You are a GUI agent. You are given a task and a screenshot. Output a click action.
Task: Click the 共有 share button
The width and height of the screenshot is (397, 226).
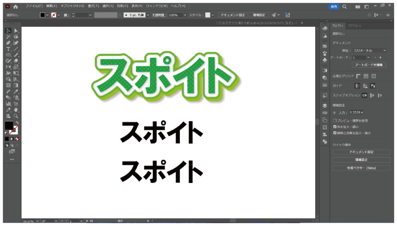coord(334,7)
